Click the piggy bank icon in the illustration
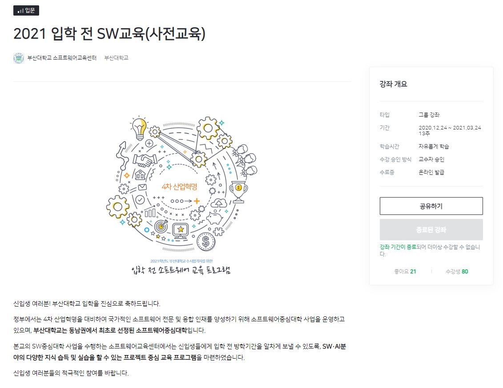503x388 pixels. tap(215, 218)
